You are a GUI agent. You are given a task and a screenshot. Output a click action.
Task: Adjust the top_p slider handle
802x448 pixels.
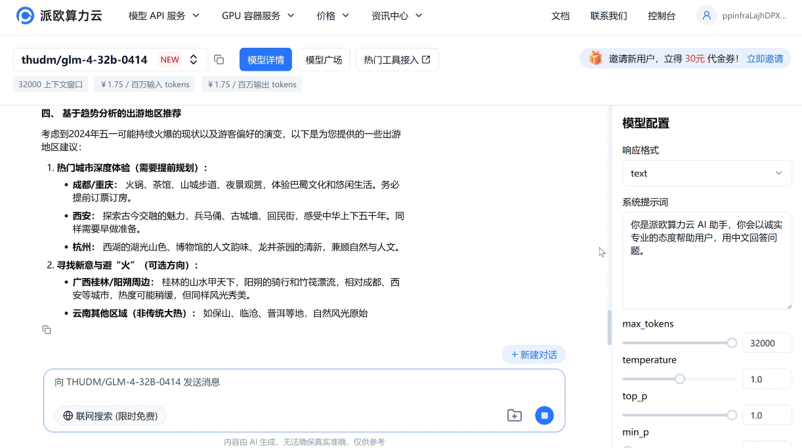(732, 415)
